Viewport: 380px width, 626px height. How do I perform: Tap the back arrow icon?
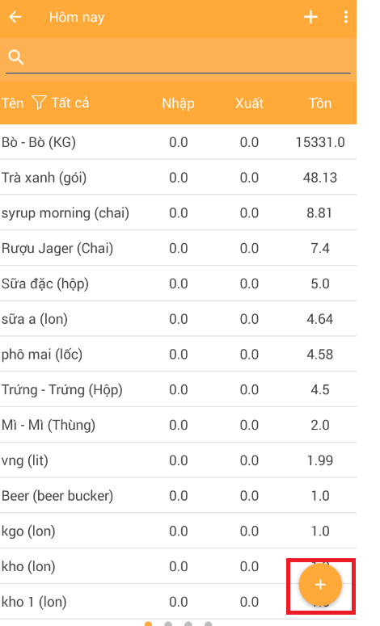pyautogui.click(x=15, y=17)
